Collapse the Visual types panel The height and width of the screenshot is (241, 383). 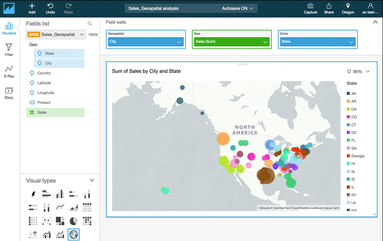click(x=92, y=180)
